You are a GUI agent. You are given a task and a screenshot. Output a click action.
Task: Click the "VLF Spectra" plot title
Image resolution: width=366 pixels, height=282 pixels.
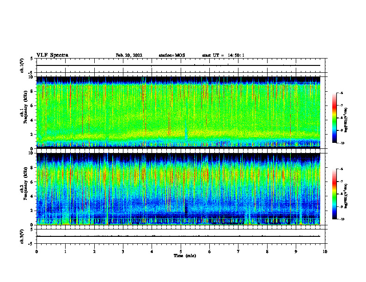click(x=52, y=55)
